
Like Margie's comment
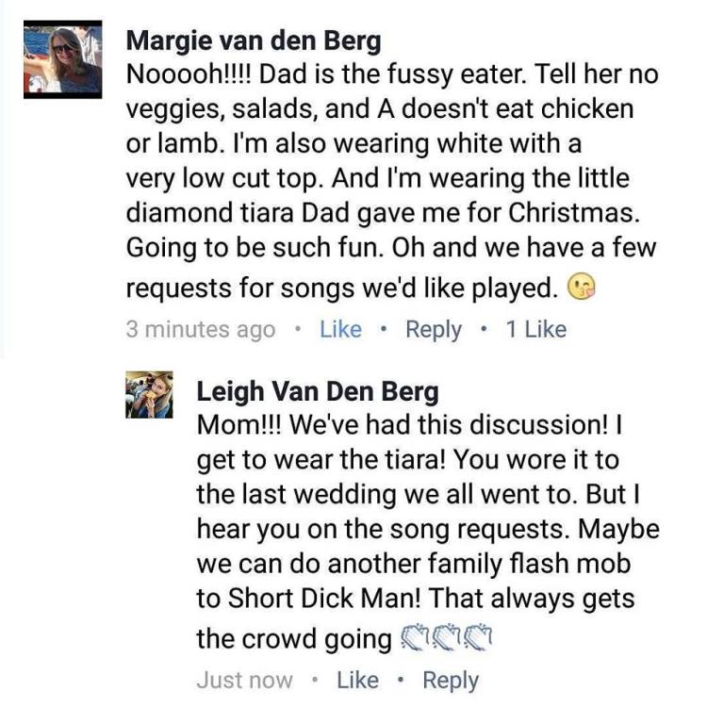[x=340, y=329]
